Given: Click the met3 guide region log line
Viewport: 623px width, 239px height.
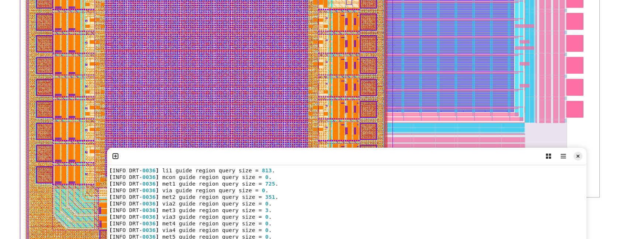Looking at the screenshot, I should 190,210.
